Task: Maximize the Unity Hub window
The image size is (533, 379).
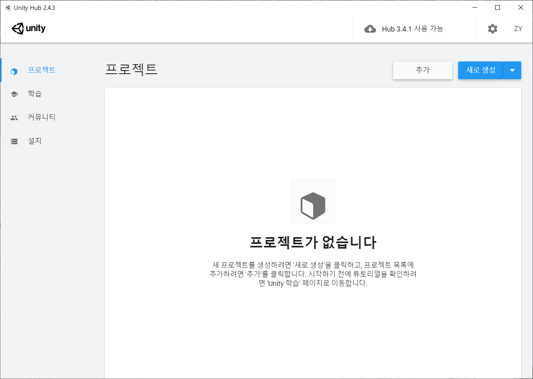Action: [498, 7]
